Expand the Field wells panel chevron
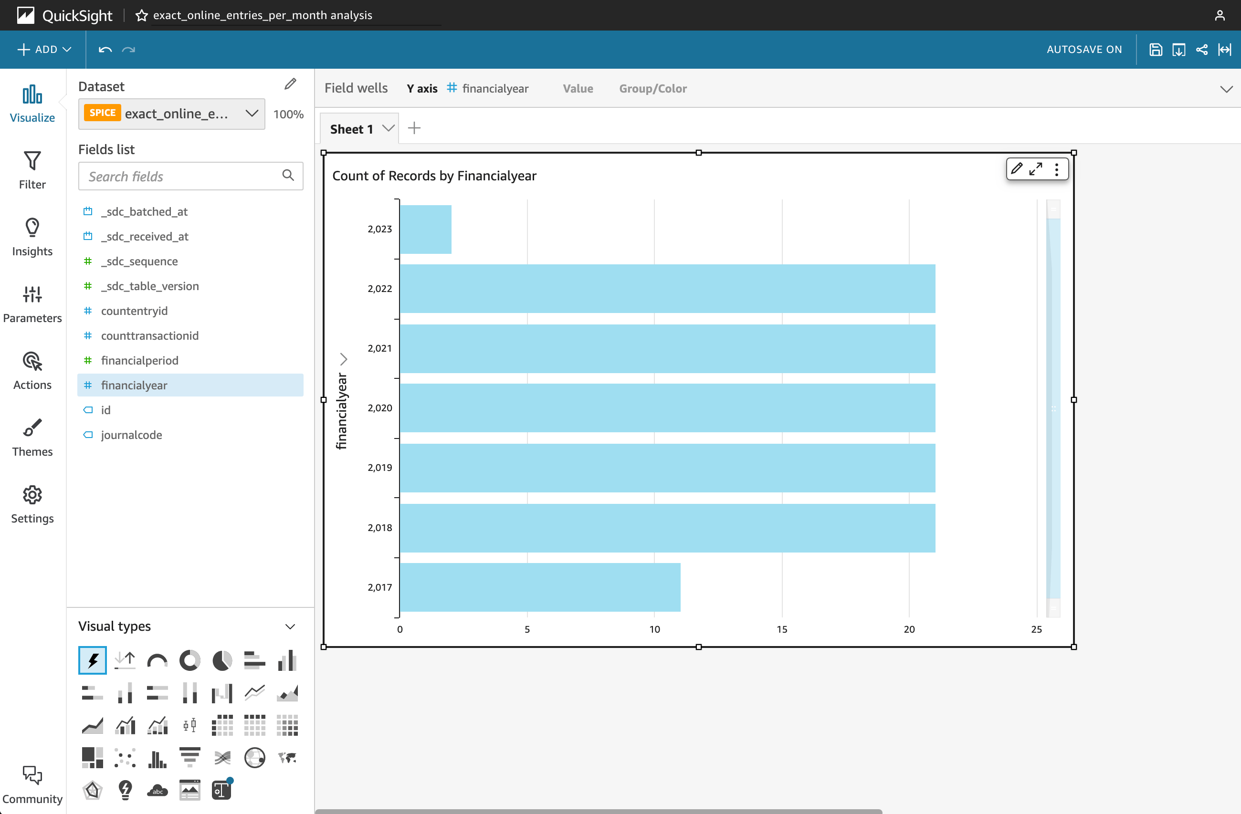1241x814 pixels. [1226, 89]
